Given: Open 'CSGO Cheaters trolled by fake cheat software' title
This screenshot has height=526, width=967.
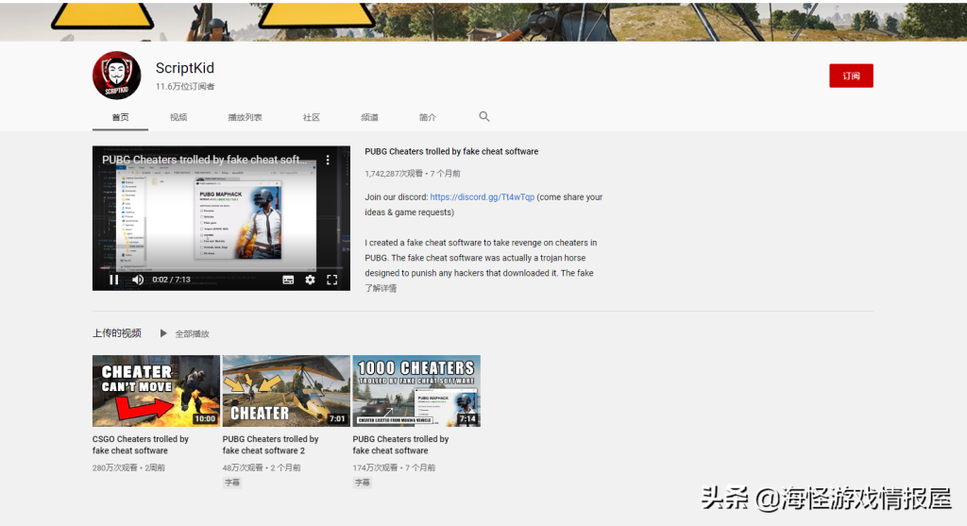Looking at the screenshot, I should coord(141,445).
